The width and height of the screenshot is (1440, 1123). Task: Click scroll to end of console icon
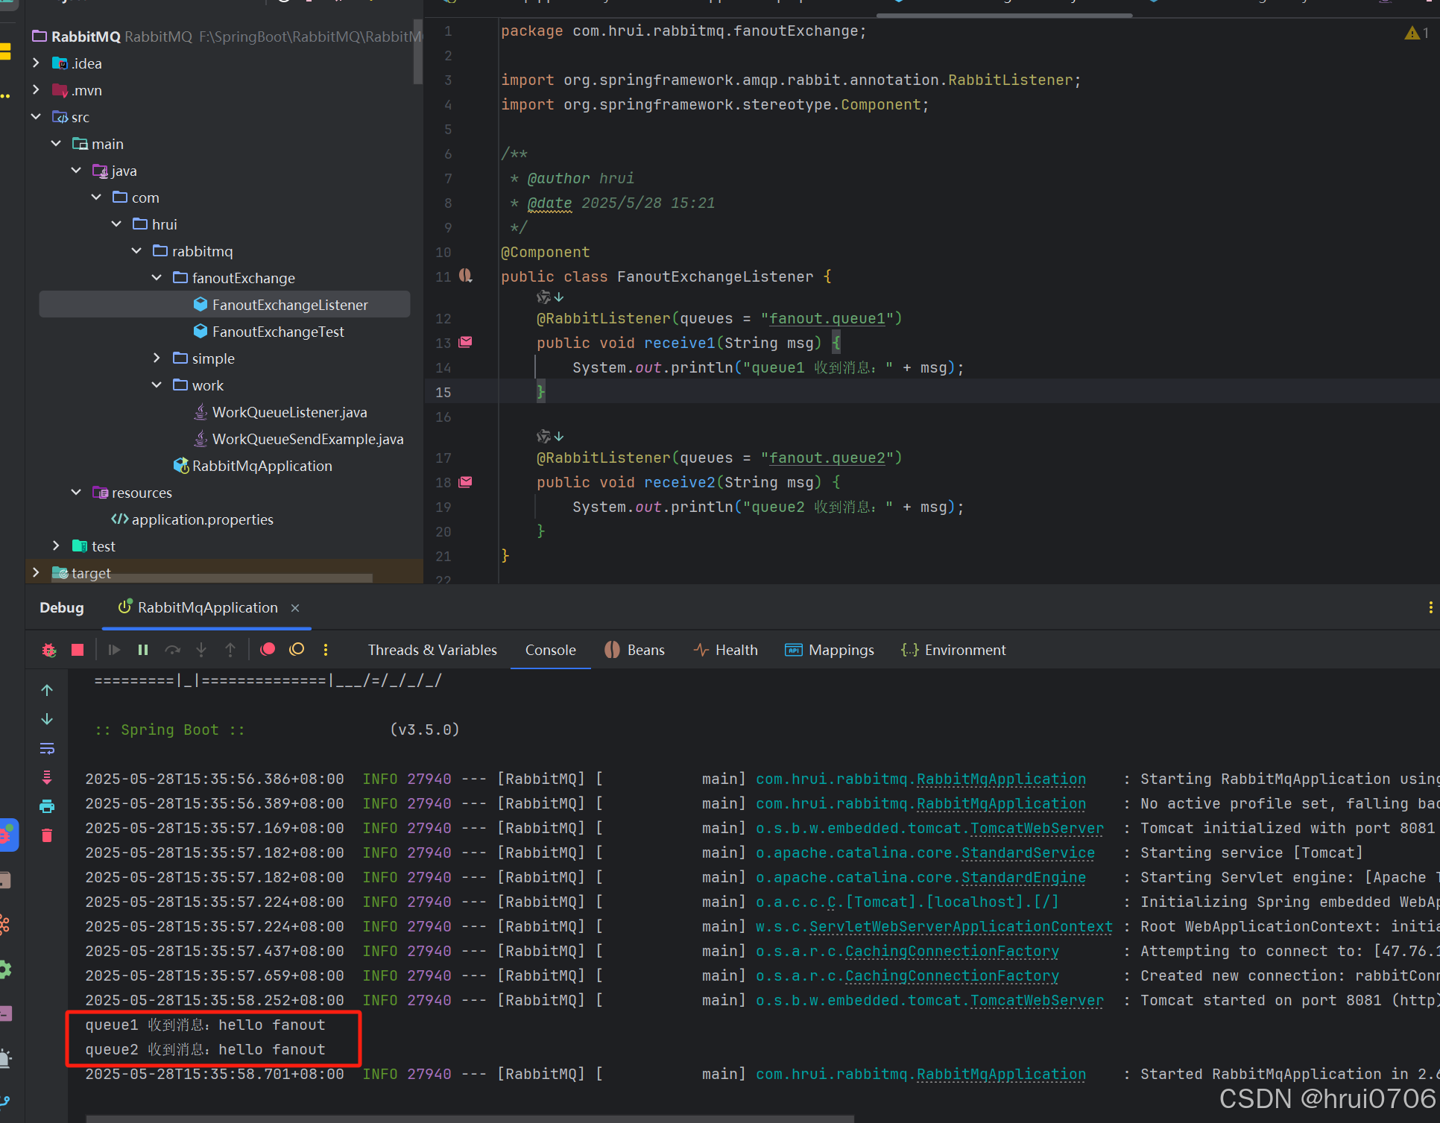[x=47, y=777]
